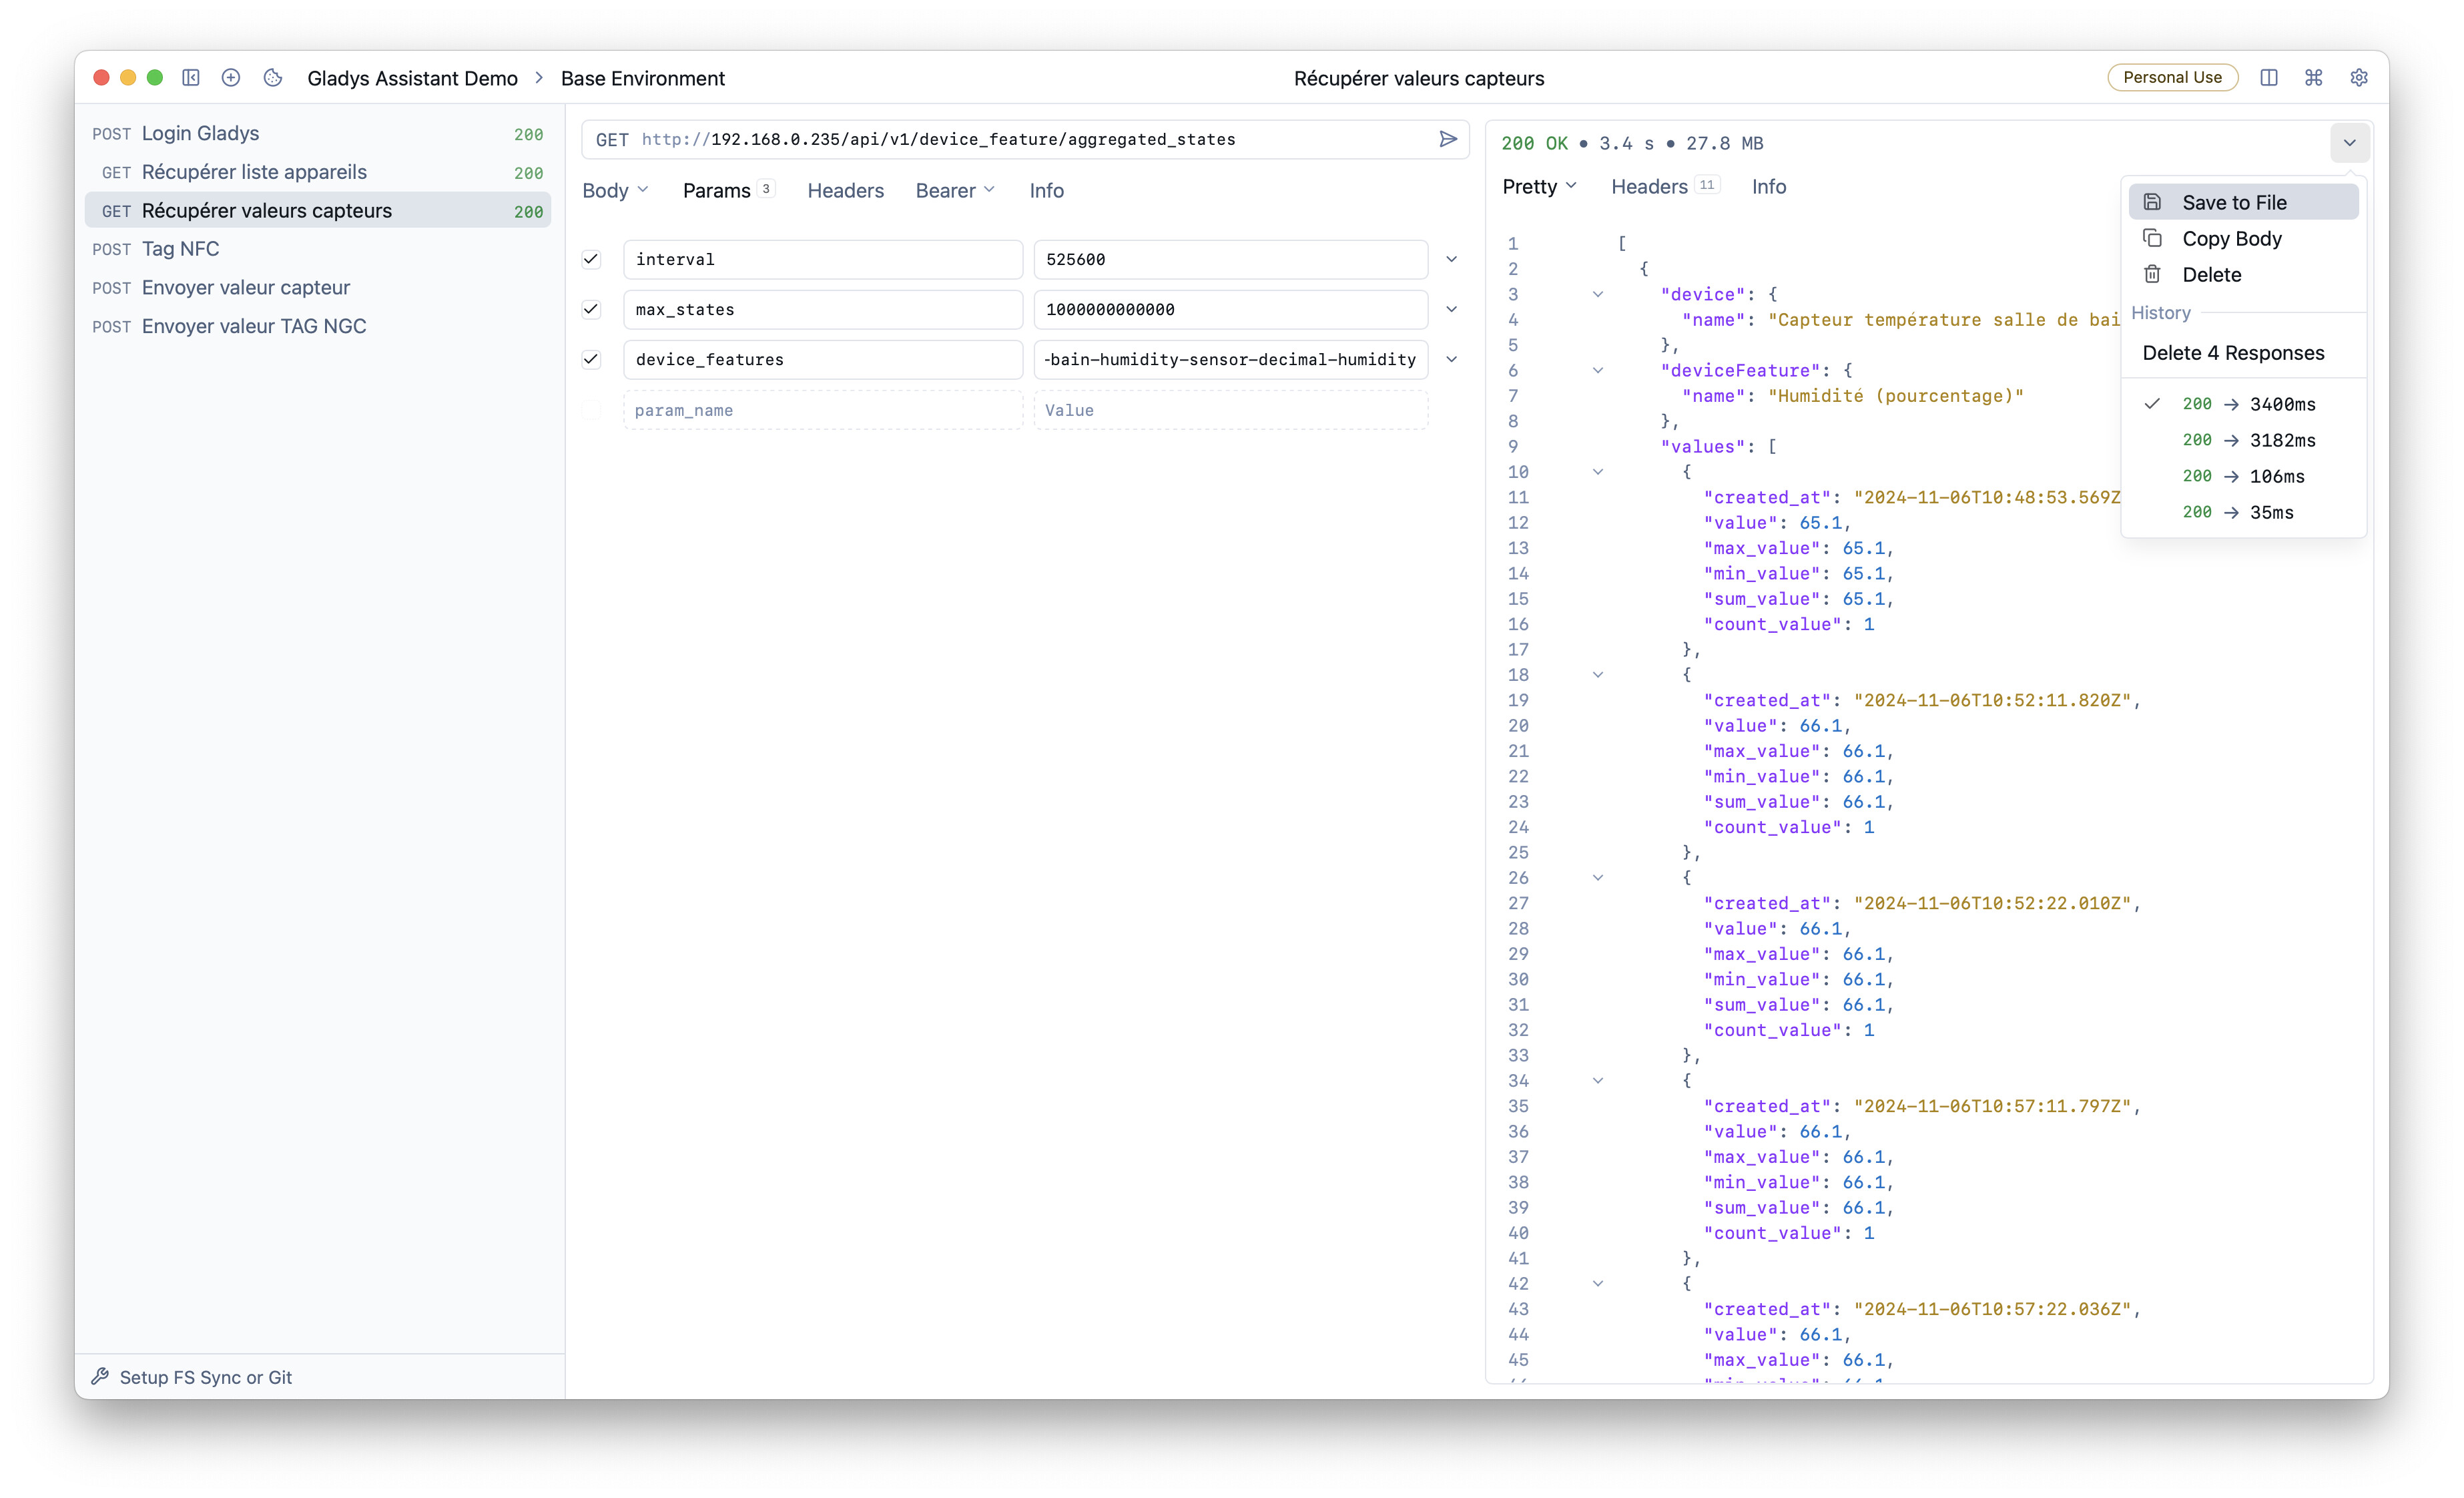Image resolution: width=2464 pixels, height=1498 pixels.
Task: Disable the device_features parameter checkbox
Action: click(591, 360)
